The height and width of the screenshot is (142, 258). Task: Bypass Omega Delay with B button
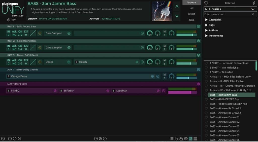coord(9,76)
